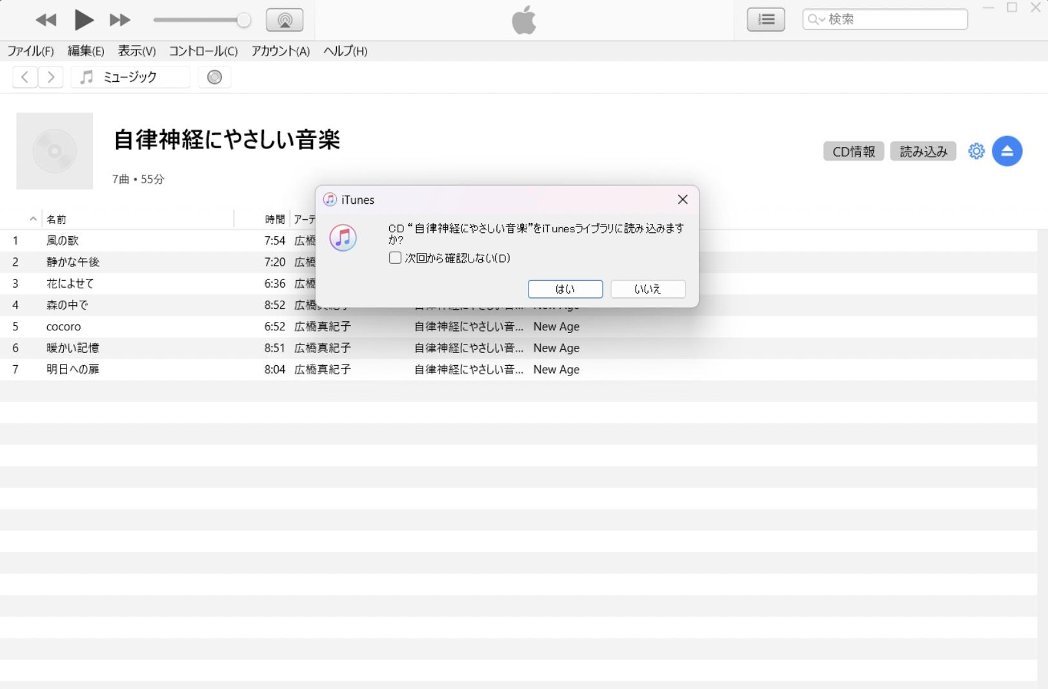This screenshot has height=689, width=1048.
Task: Click the Apple logo in the header
Action: pyautogui.click(x=524, y=20)
